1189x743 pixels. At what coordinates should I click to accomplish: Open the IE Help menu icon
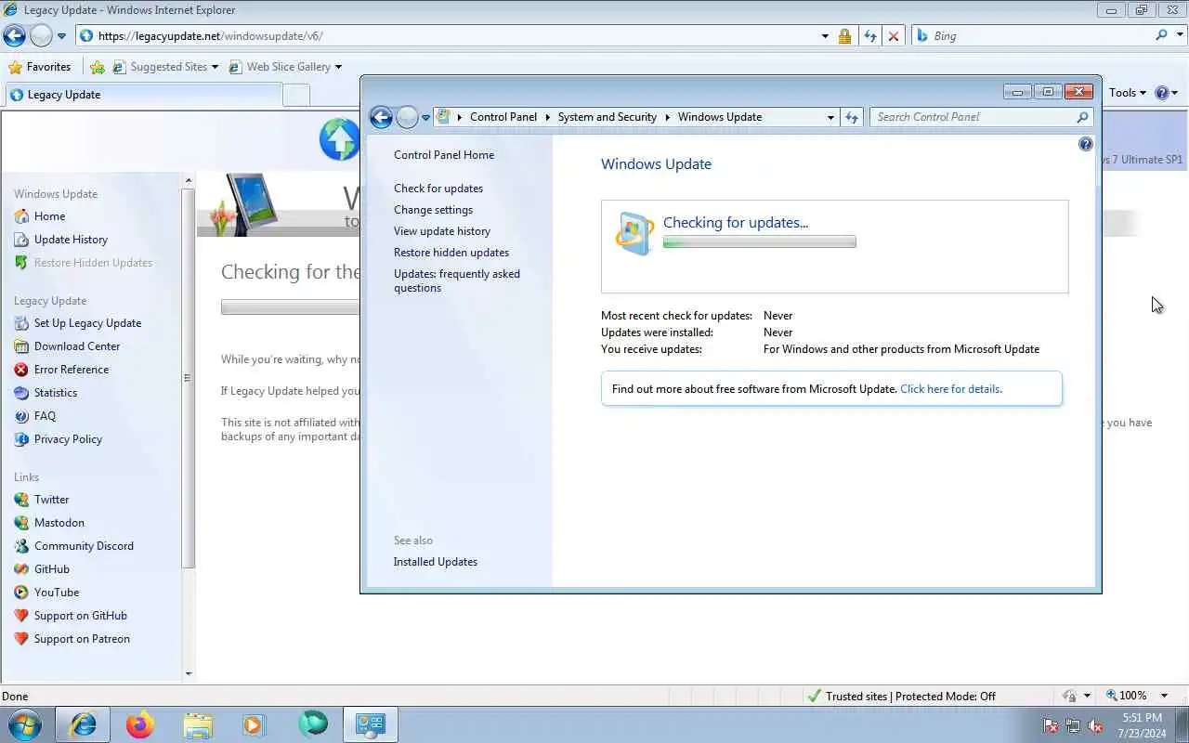[1166, 93]
